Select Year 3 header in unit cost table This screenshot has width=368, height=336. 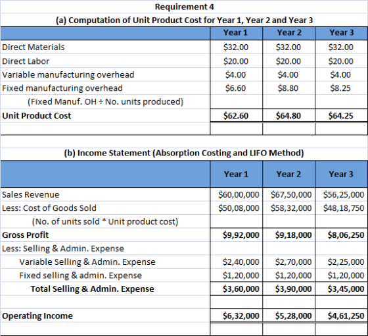click(x=341, y=32)
